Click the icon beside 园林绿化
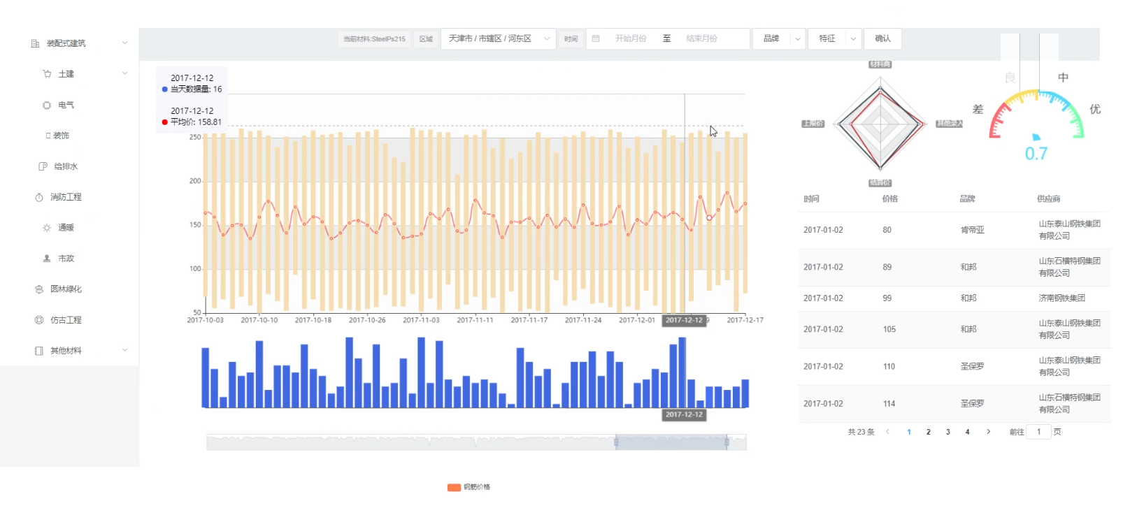1137x515 pixels. click(x=39, y=289)
